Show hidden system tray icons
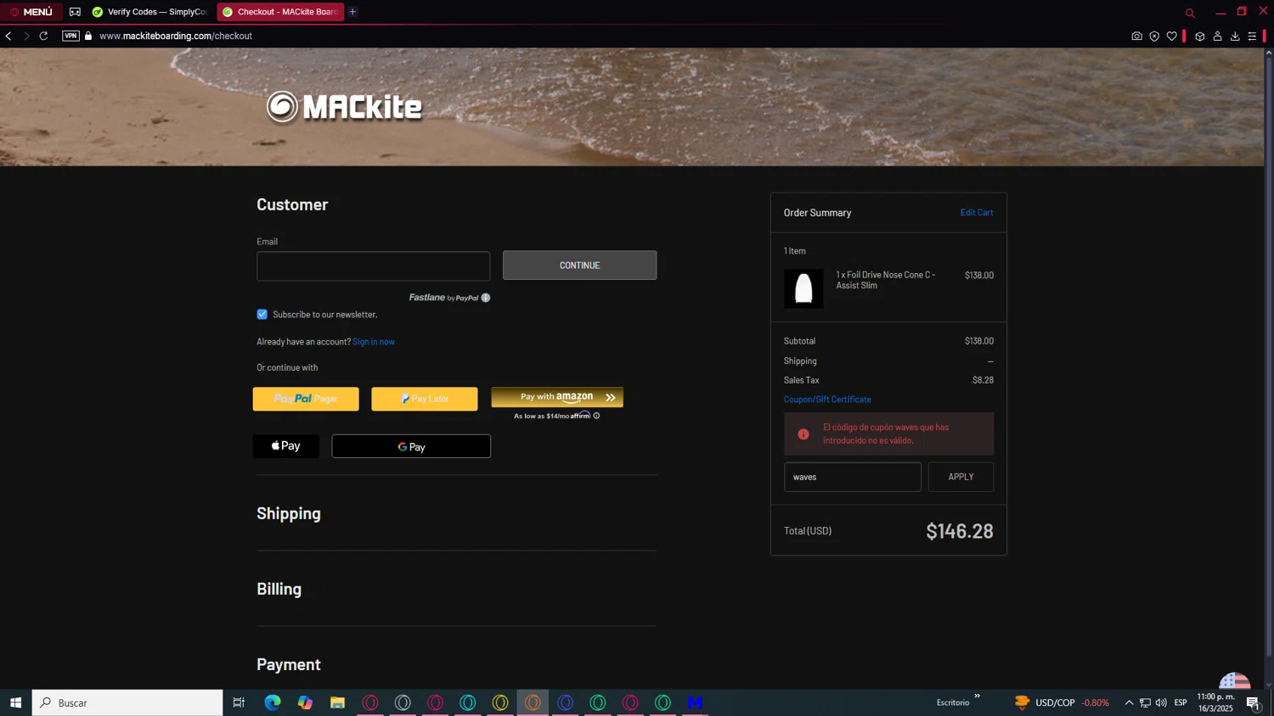The image size is (1274, 716). click(1129, 702)
